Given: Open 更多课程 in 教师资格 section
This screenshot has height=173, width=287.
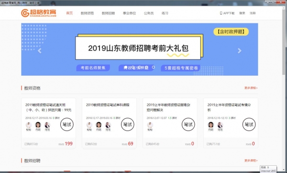Looking at the screenshot, I should (251, 88).
